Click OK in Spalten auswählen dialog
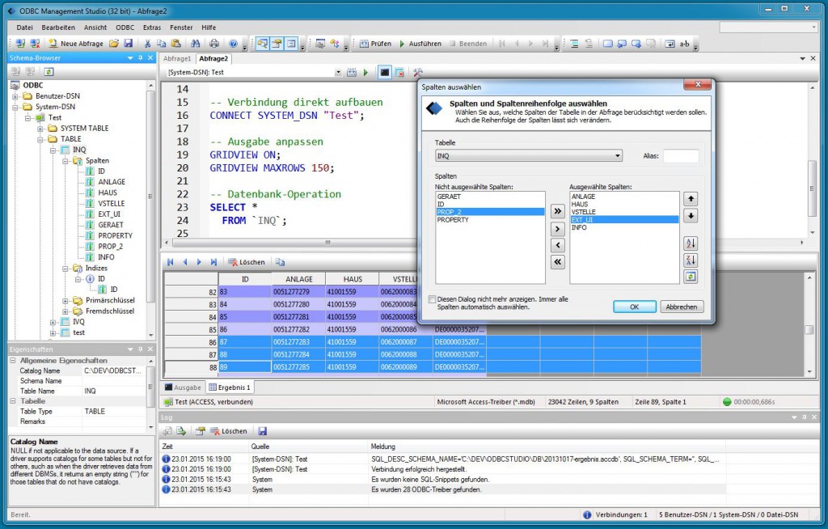The height and width of the screenshot is (529, 828). click(634, 307)
